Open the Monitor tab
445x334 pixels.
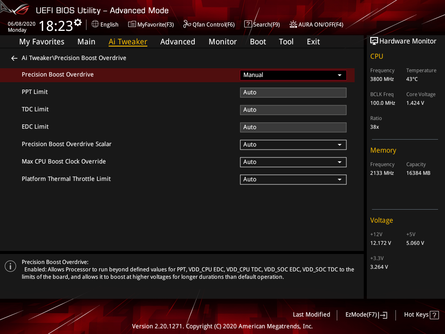point(222,42)
